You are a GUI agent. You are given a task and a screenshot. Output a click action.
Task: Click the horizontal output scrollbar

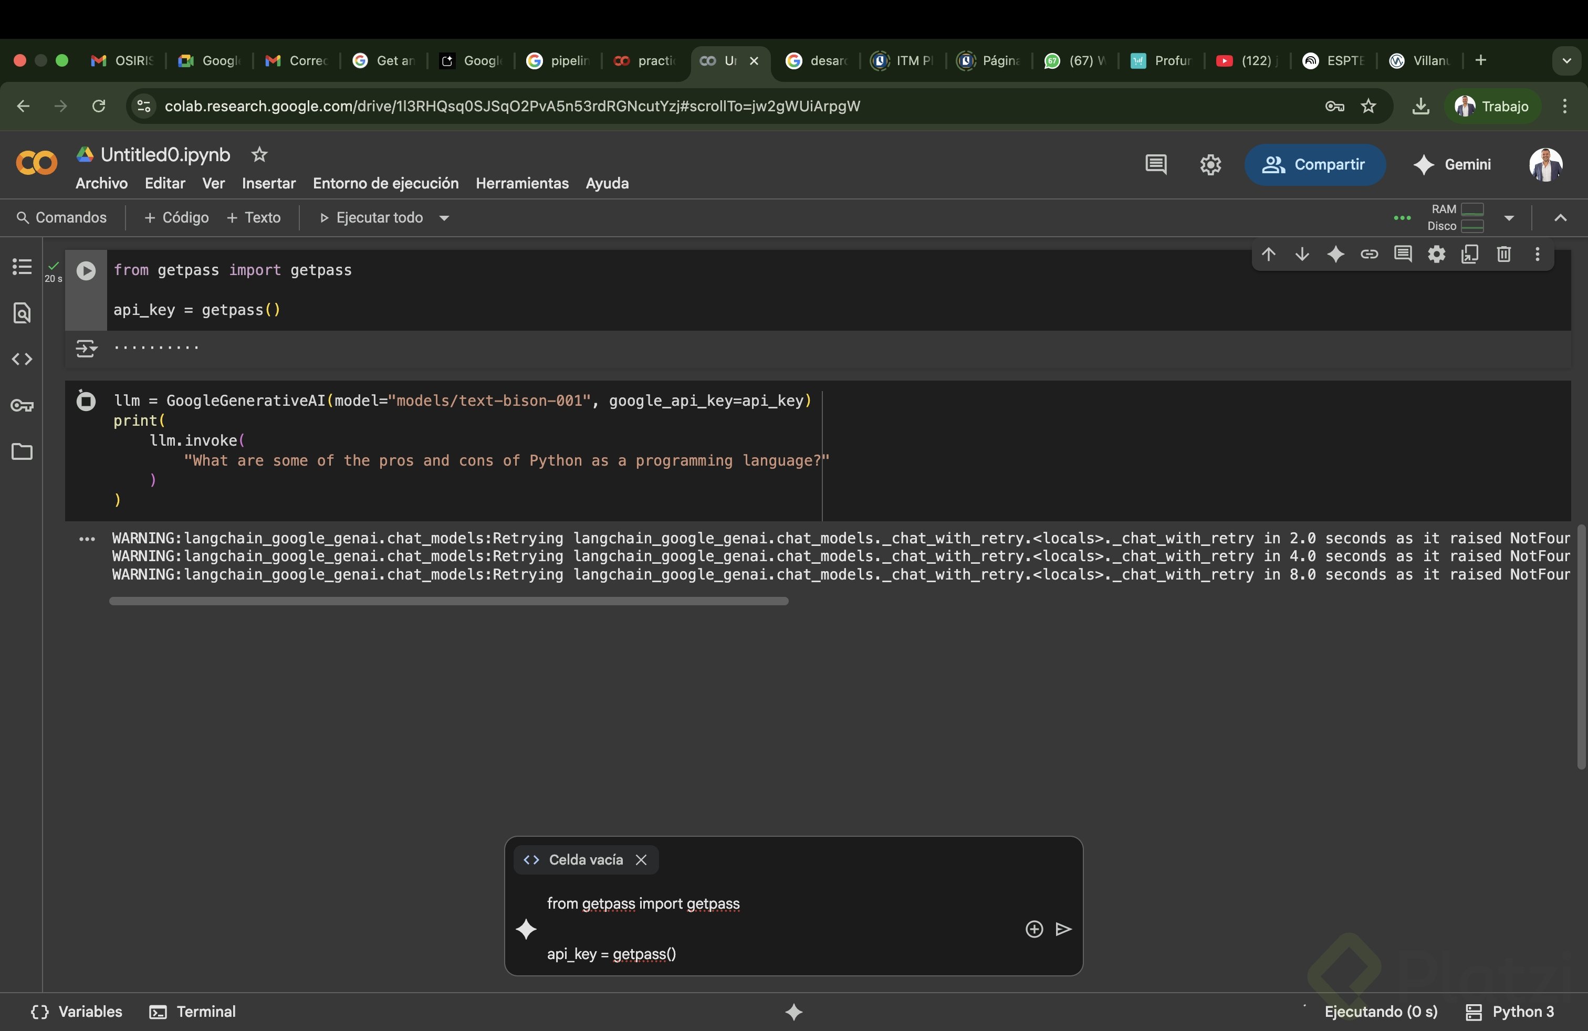[448, 602]
